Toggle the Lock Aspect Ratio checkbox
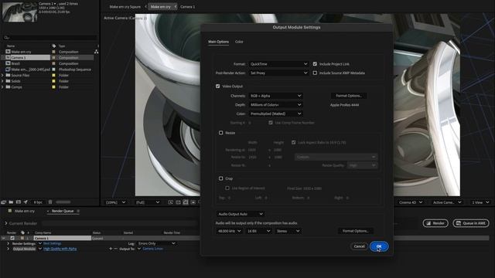The width and height of the screenshot is (495, 278). click(294, 142)
